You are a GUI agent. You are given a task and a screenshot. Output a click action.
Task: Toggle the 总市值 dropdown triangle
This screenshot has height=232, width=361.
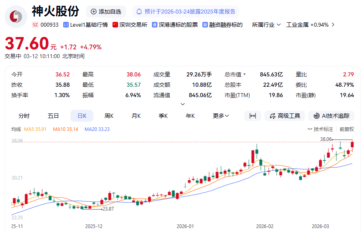[245, 74]
